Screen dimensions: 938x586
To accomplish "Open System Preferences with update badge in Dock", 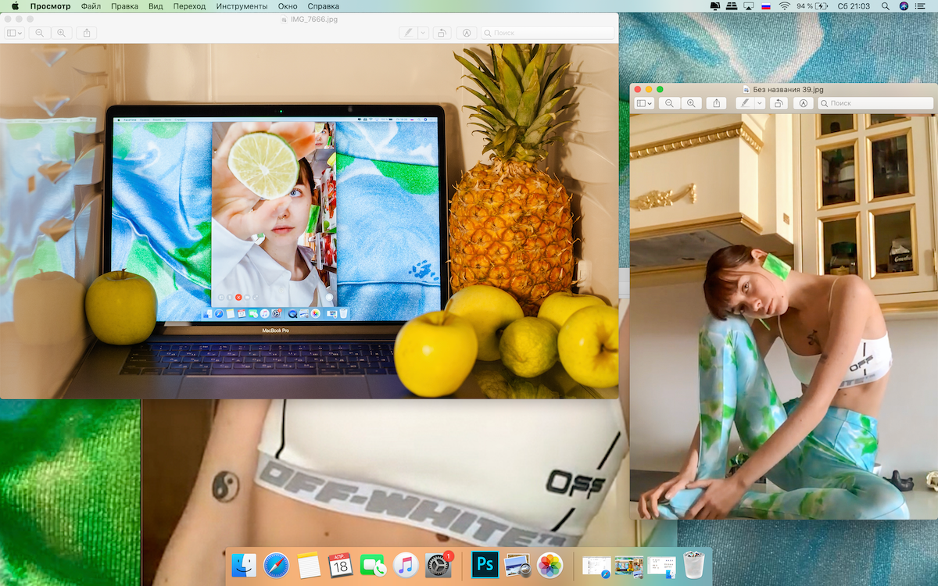I will (x=438, y=564).
